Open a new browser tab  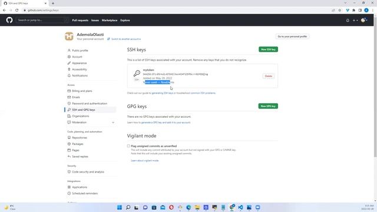(53, 4)
